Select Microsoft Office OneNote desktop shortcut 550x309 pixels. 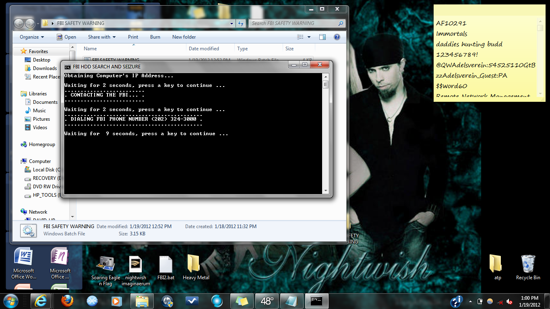(x=60, y=264)
